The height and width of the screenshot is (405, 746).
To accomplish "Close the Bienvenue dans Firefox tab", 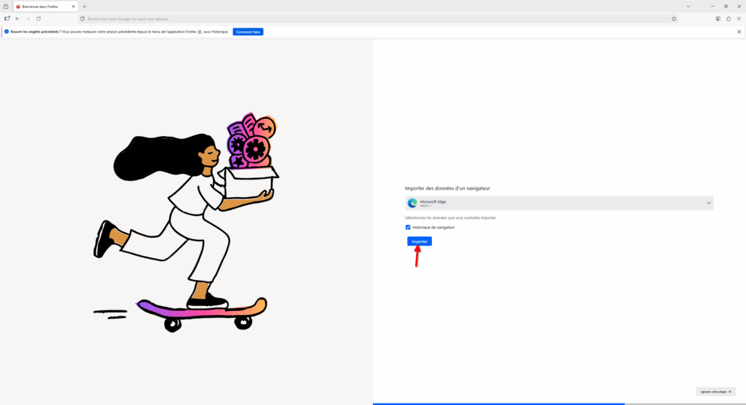I will point(74,7).
